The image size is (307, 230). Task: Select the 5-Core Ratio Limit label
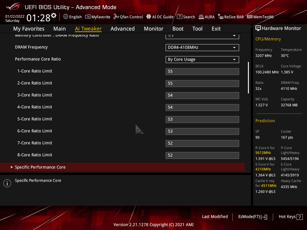(x=35, y=119)
